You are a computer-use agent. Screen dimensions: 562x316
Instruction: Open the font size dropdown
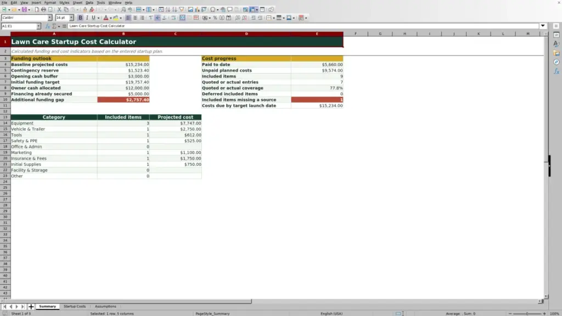71,18
